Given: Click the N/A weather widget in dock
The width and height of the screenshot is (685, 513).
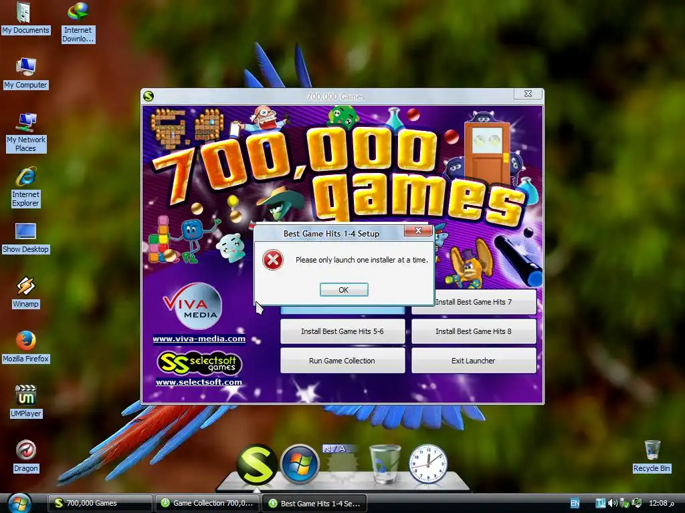Looking at the screenshot, I should tap(341, 462).
